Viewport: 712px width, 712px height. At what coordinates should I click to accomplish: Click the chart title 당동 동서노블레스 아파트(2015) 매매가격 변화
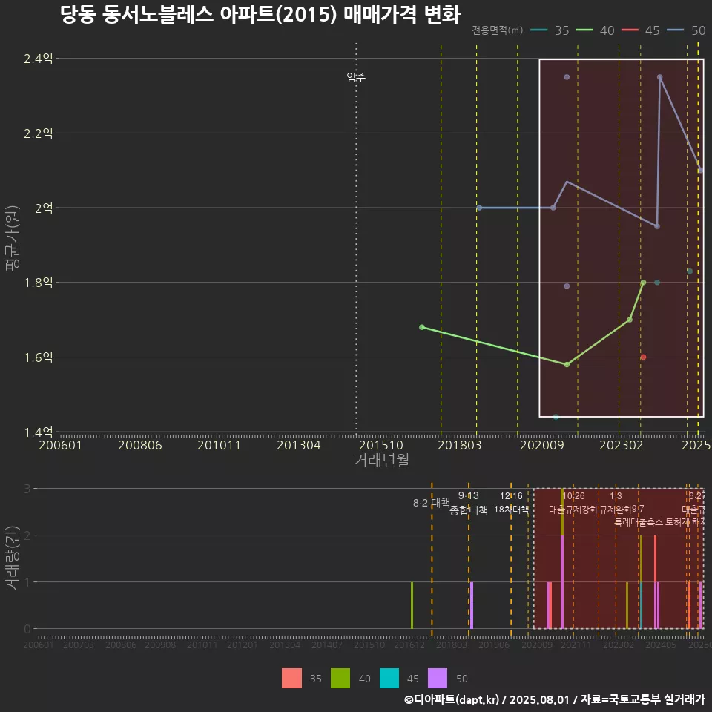coord(260,15)
